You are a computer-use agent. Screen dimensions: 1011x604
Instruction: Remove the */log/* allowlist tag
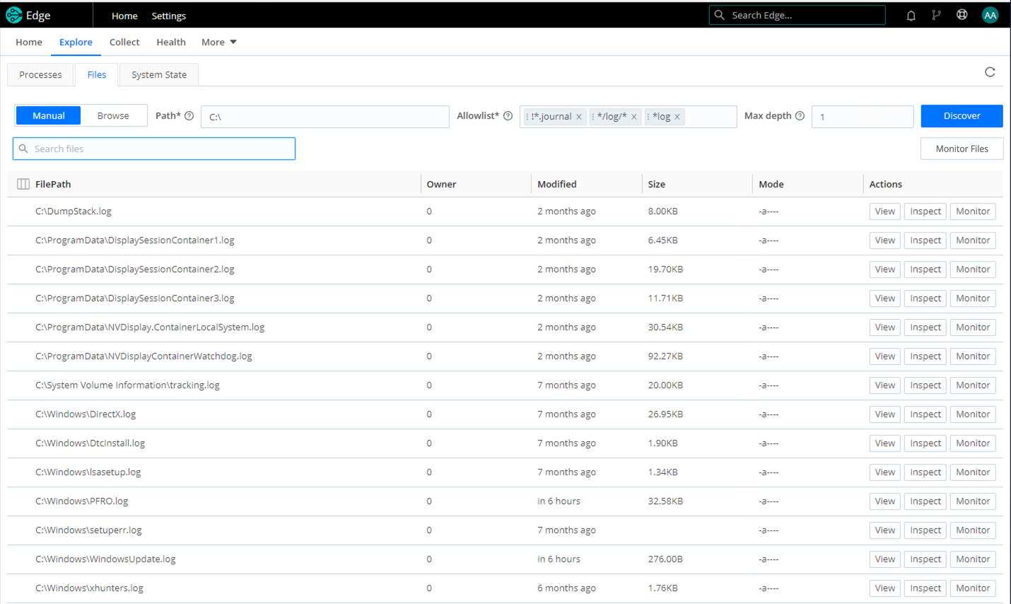634,117
